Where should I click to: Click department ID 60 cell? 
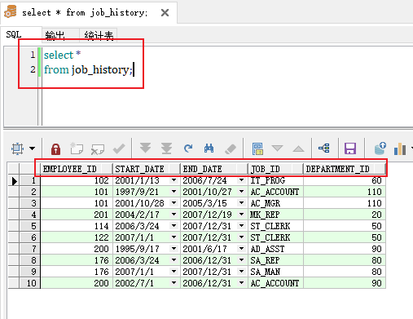345,180
